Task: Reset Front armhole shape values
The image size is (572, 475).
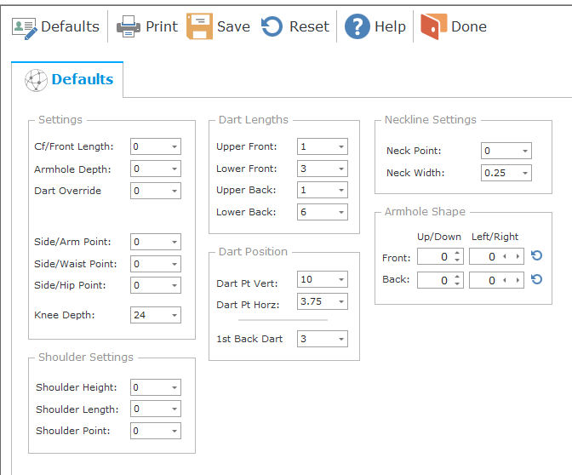Action: pos(536,256)
